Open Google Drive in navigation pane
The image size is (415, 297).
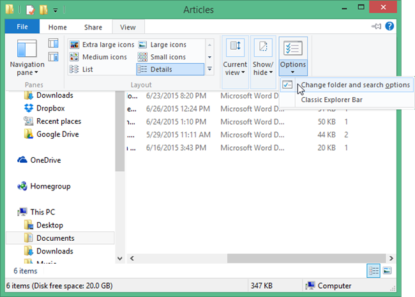[x=57, y=134]
